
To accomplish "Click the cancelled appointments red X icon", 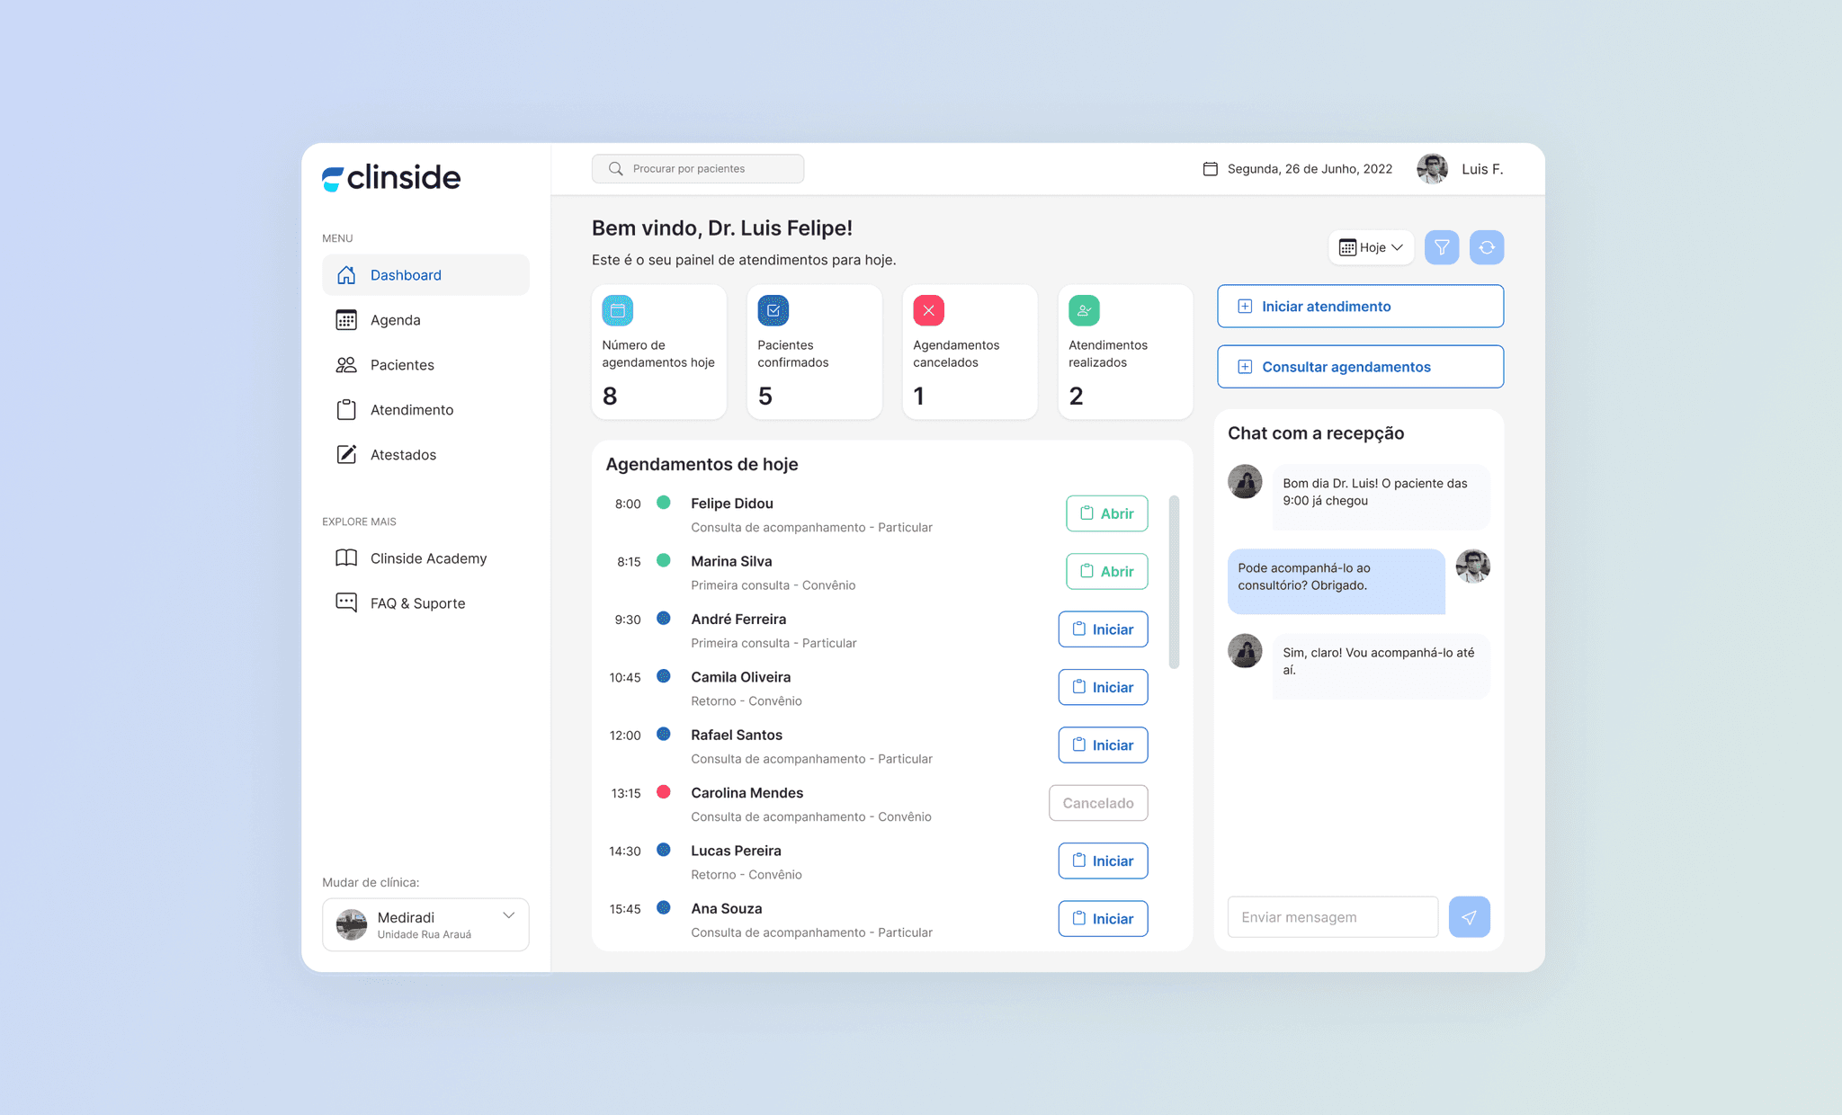I will (x=928, y=310).
